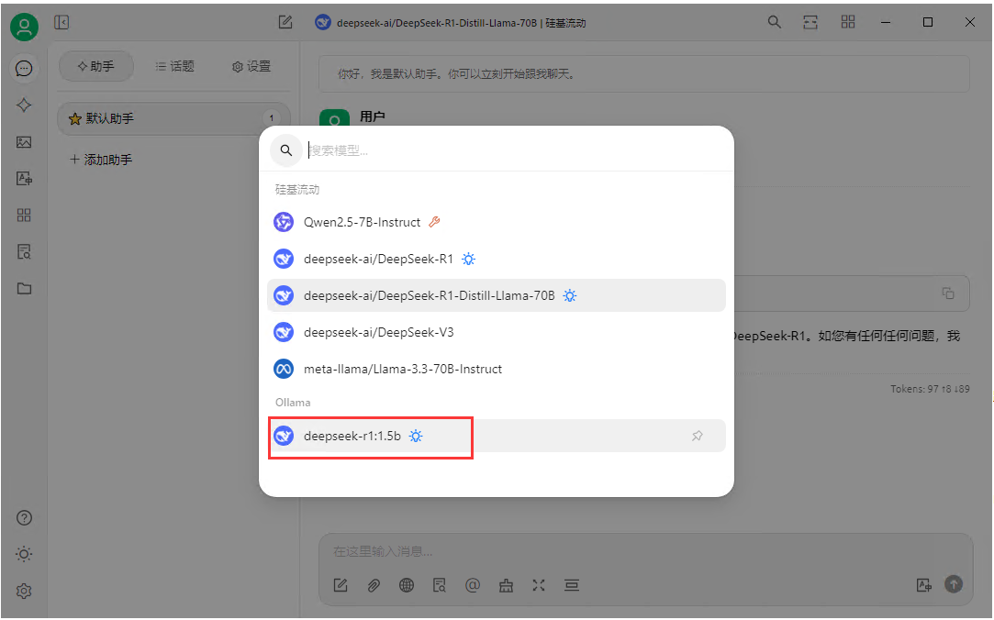Click the Tokens: 97 count text
Image resolution: width=994 pixels, height=620 pixels.
(930, 389)
